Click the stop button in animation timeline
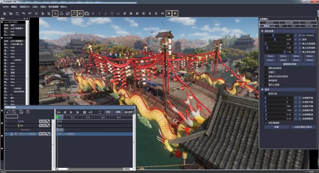Viewport: 319px width, 173px height. [x=84, y=112]
